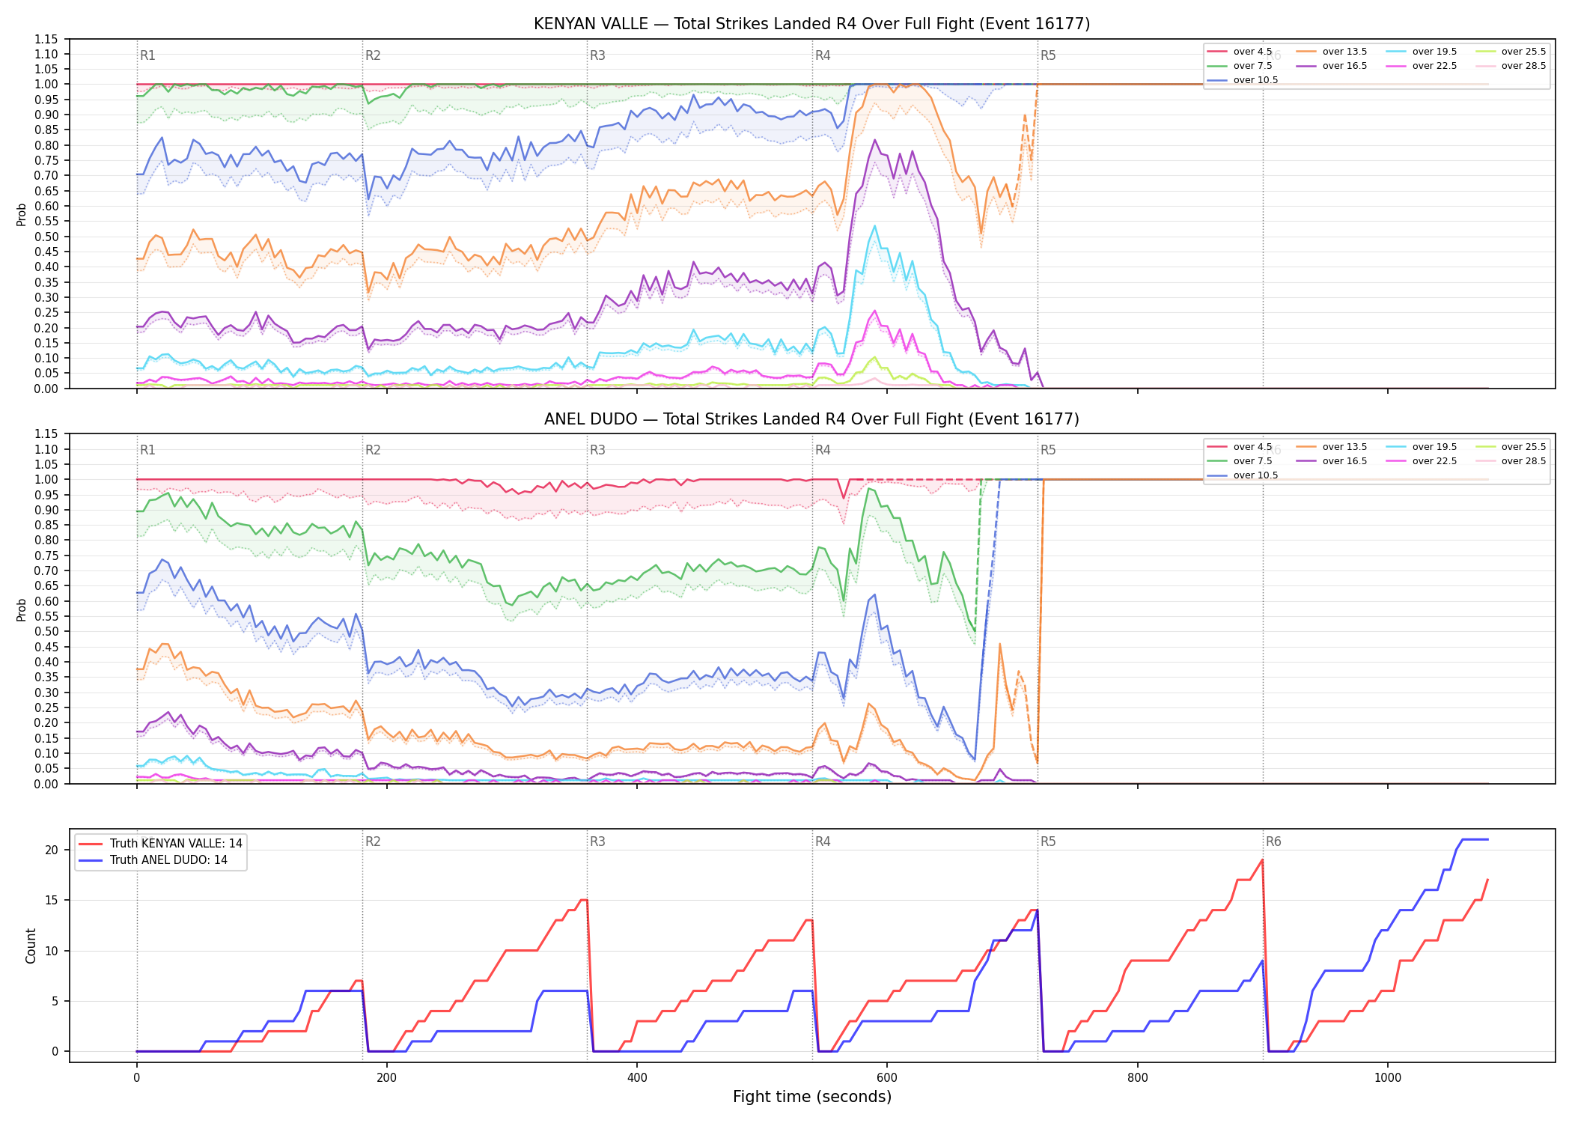Click the "Fight time (seconds)" axis label
Screen dimensions: 1572x1123
[x=812, y=1097]
